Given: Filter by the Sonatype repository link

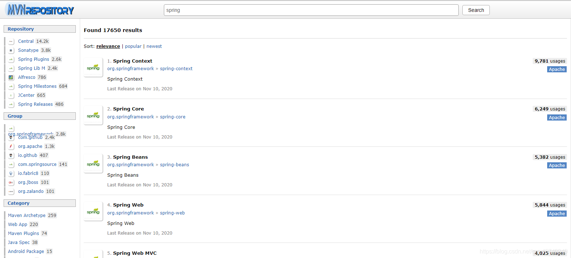Looking at the screenshot, I should tap(28, 50).
